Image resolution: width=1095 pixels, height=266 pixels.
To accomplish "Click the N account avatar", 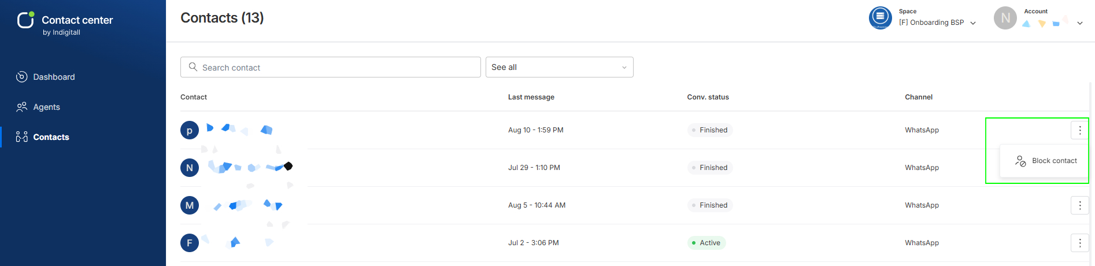I will 1005,18.
